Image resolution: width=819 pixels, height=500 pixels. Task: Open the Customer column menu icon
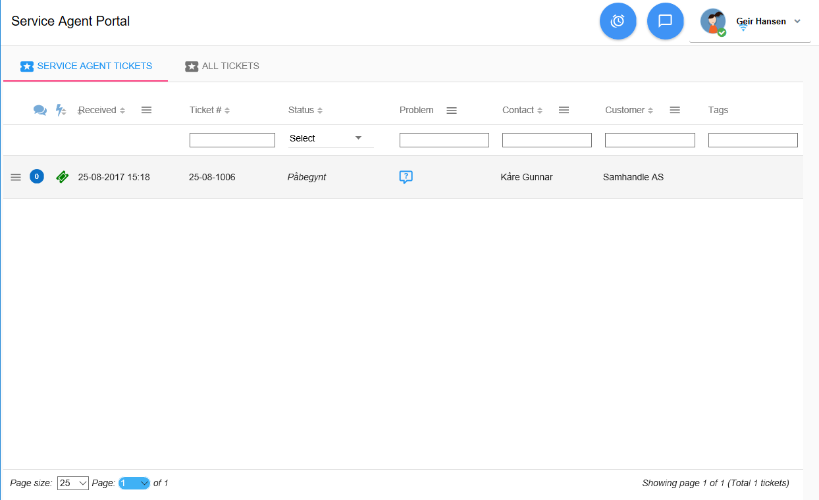point(675,110)
